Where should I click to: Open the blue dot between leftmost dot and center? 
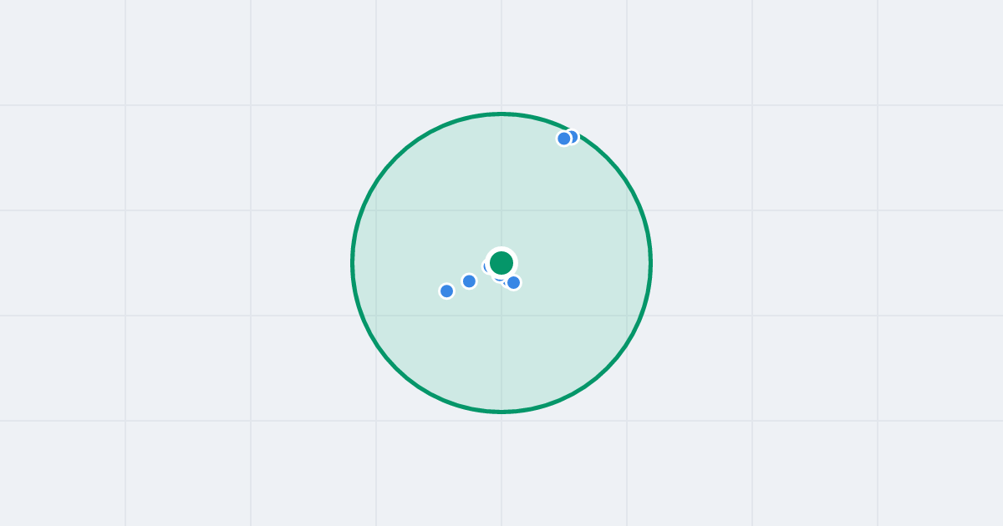pos(470,281)
